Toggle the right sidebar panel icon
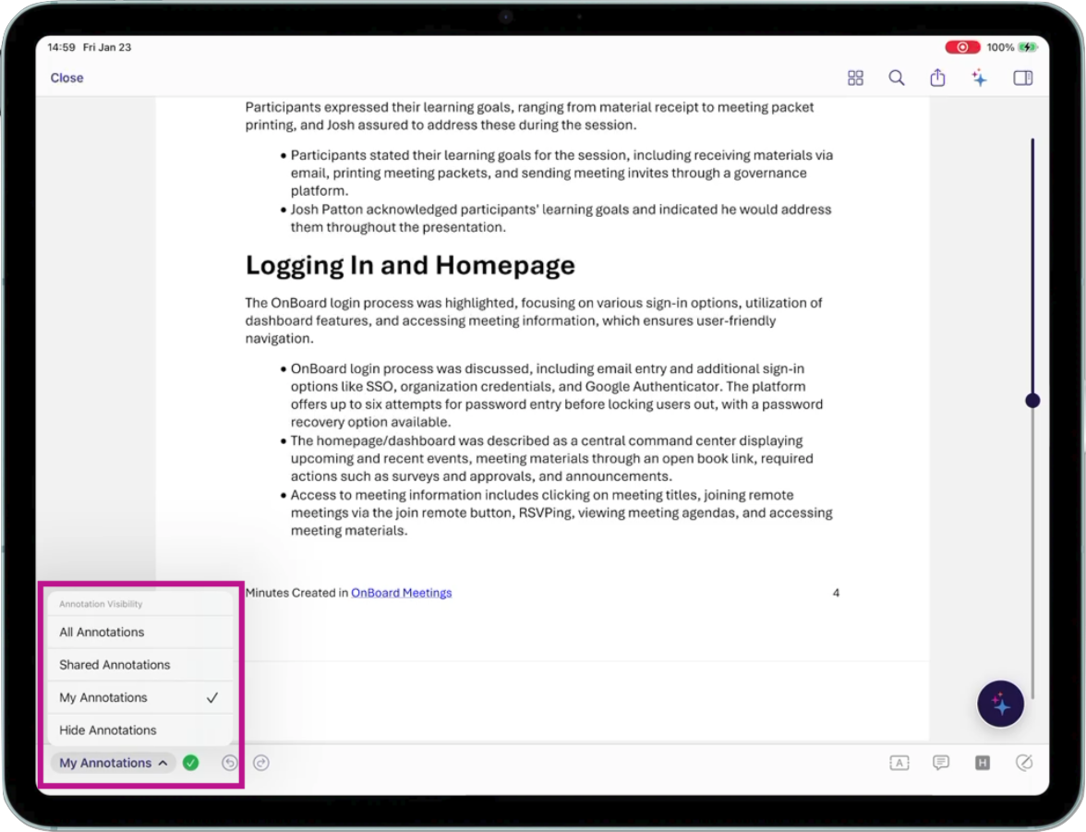The width and height of the screenshot is (1086, 832). [1022, 78]
